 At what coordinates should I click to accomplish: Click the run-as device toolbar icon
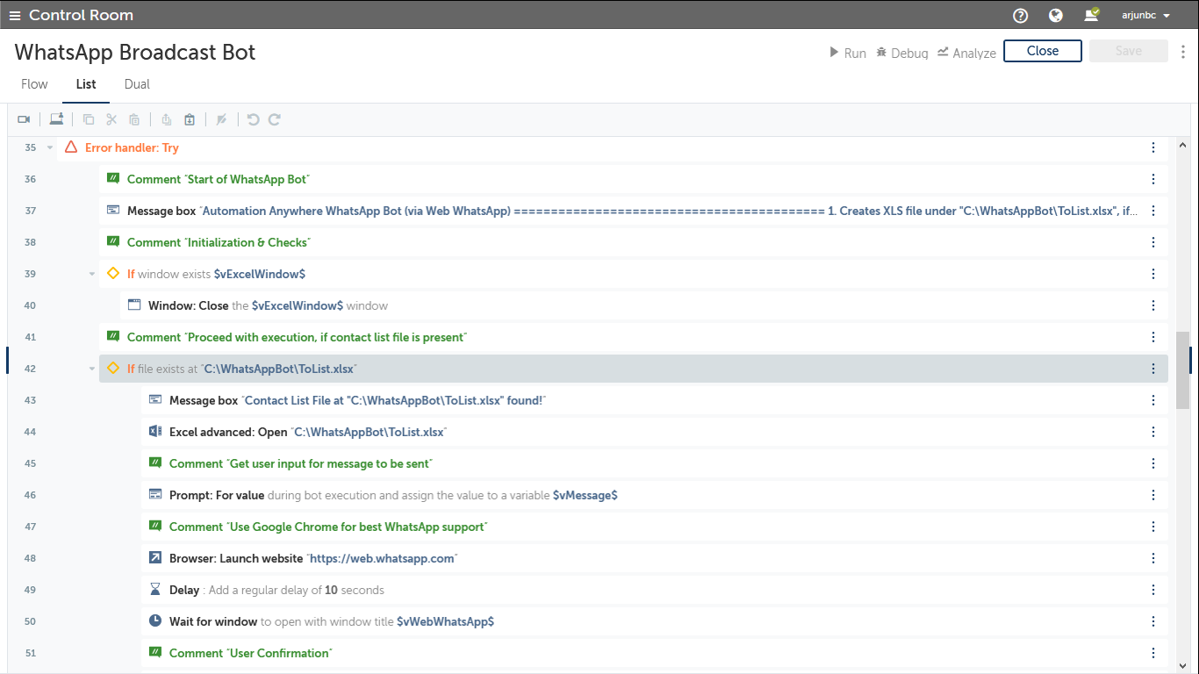(x=56, y=119)
